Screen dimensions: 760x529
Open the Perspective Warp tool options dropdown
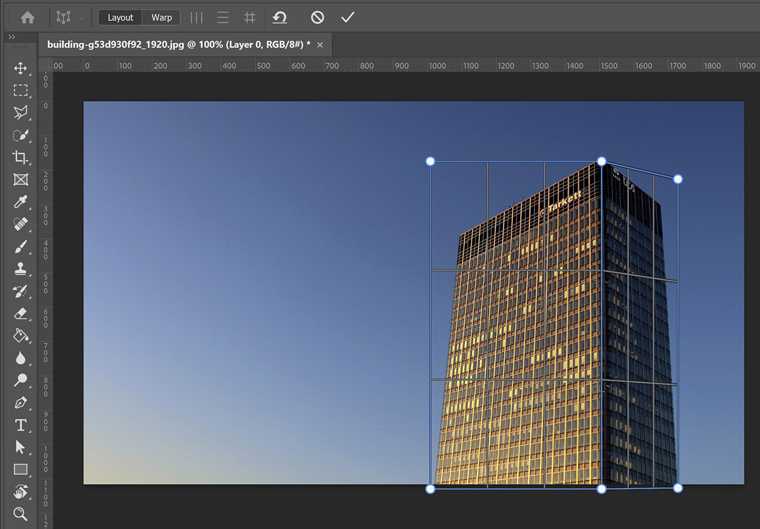point(82,17)
